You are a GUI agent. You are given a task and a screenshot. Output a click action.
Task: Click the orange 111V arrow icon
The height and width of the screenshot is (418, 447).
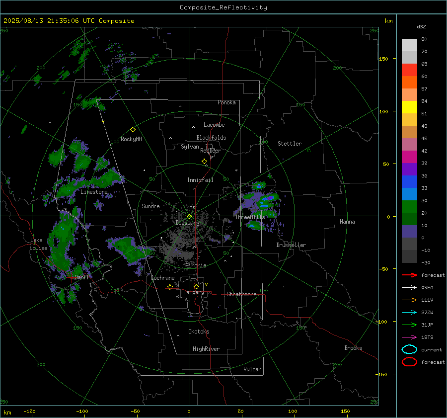coord(409,300)
